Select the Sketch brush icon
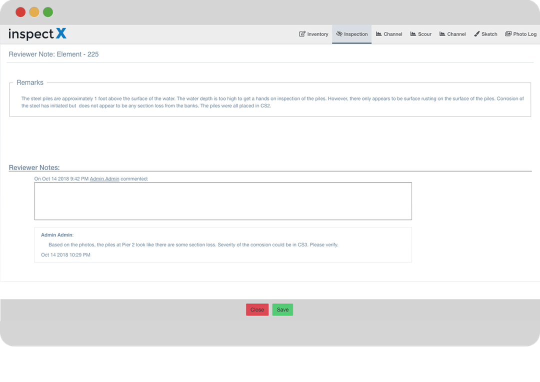This screenshot has height=382, width=540. (476, 33)
